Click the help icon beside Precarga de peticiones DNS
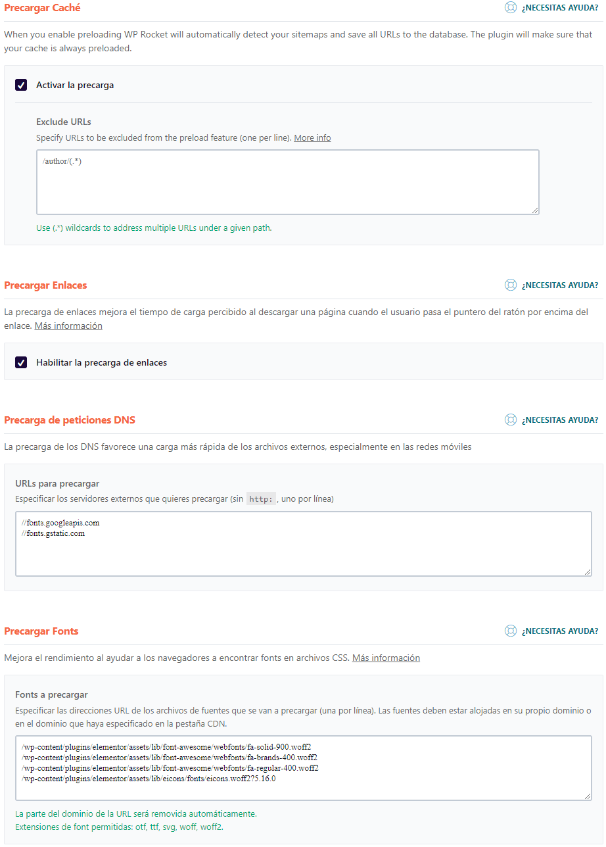The width and height of the screenshot is (606, 847). 511,420
